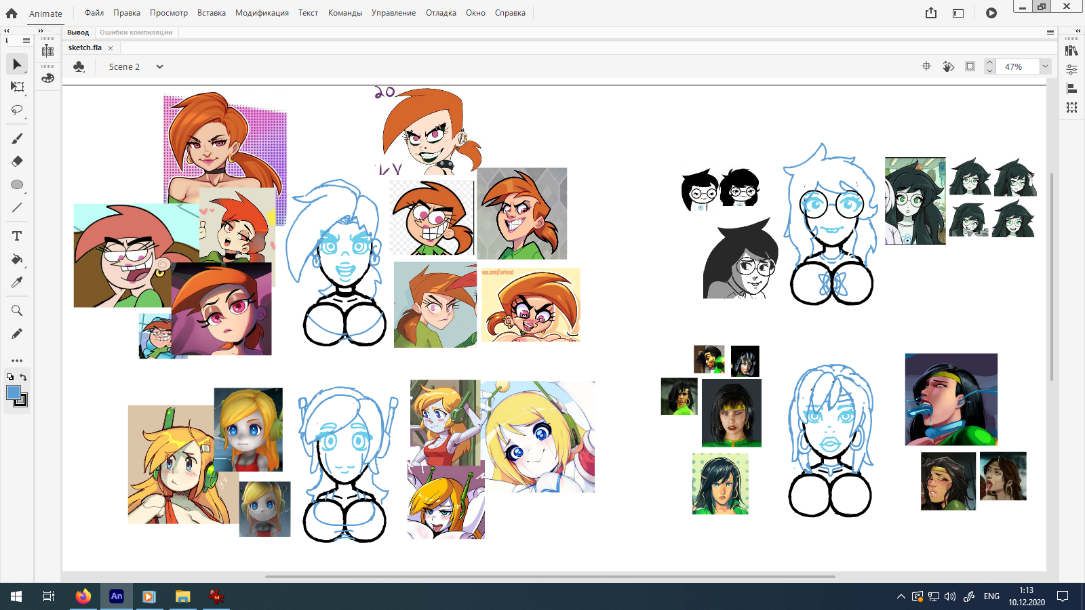Open the Workspace switcher

pos(958,13)
